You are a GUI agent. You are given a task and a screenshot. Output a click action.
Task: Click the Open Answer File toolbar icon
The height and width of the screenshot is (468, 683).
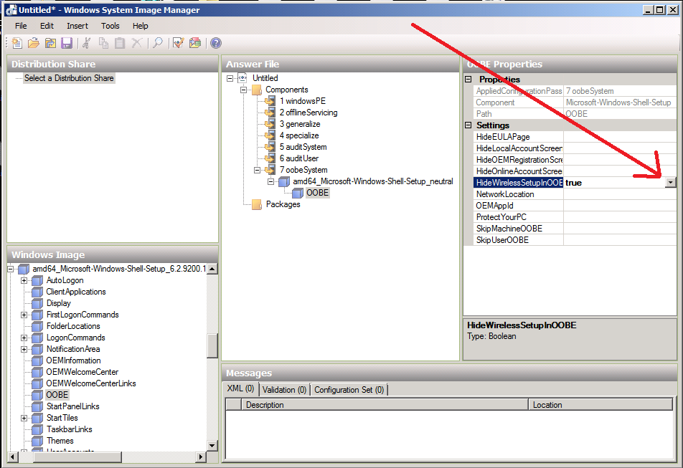34,43
